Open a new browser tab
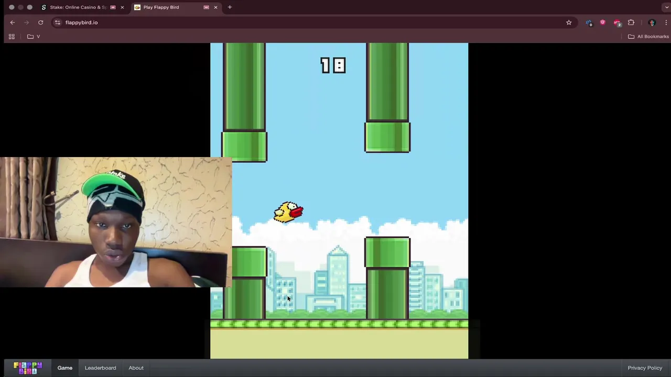671x377 pixels. coord(230,7)
